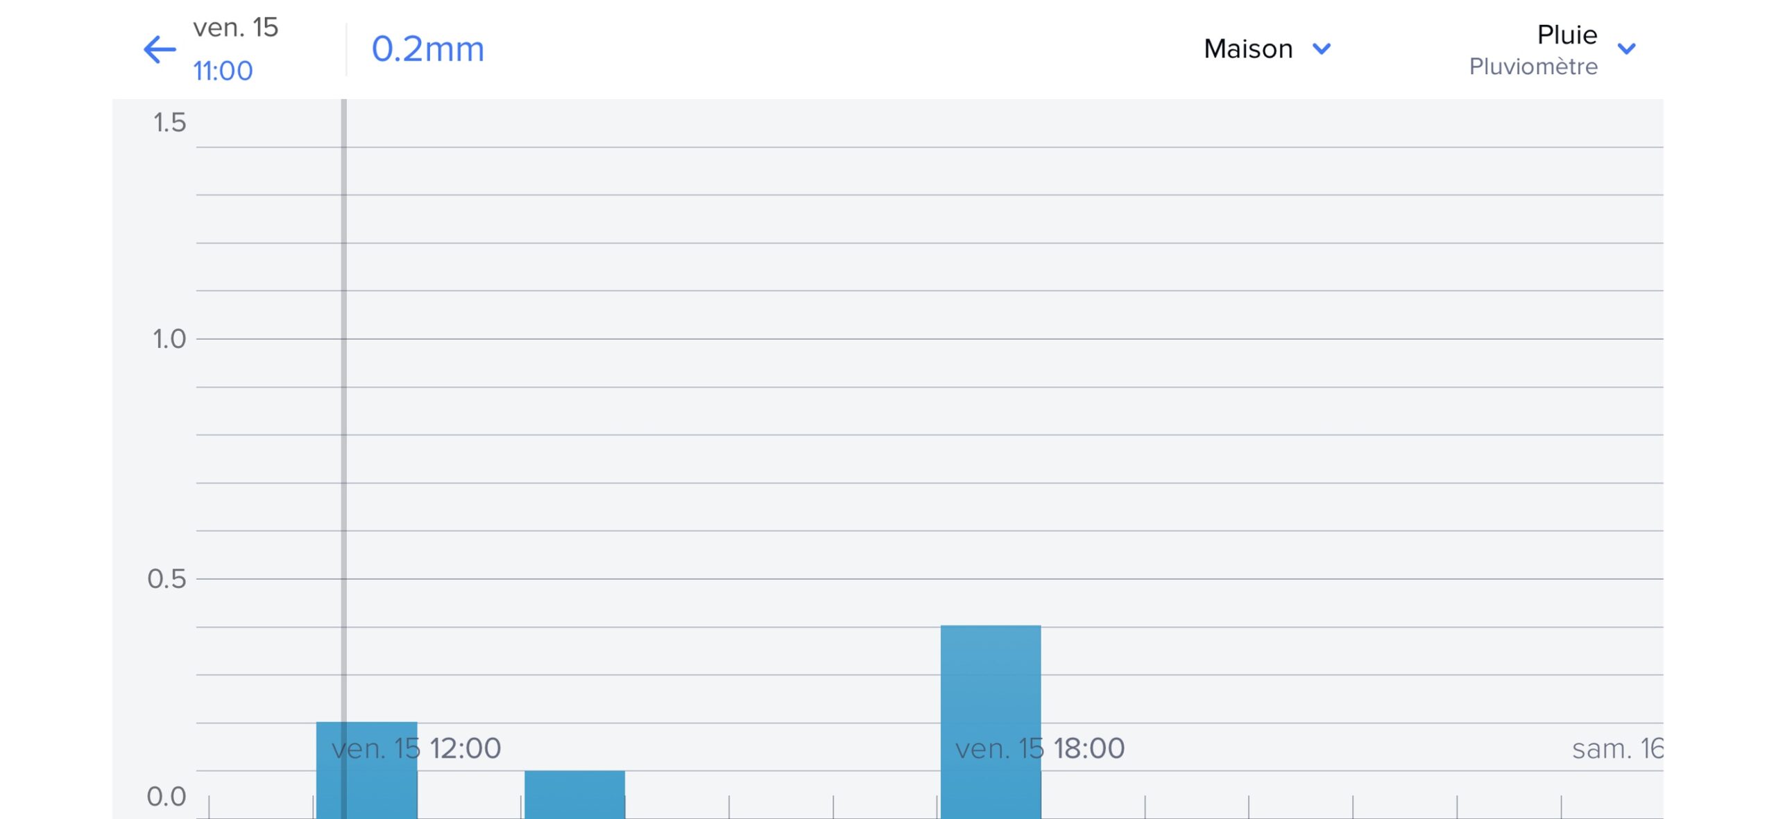Tap the blue back arrow

pyautogui.click(x=160, y=49)
